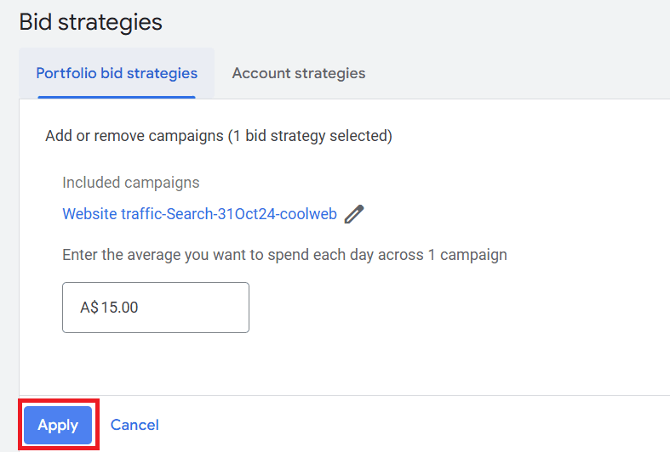Switch to the Account strategies tab
Viewport: 670px width, 452px height.
tap(298, 73)
